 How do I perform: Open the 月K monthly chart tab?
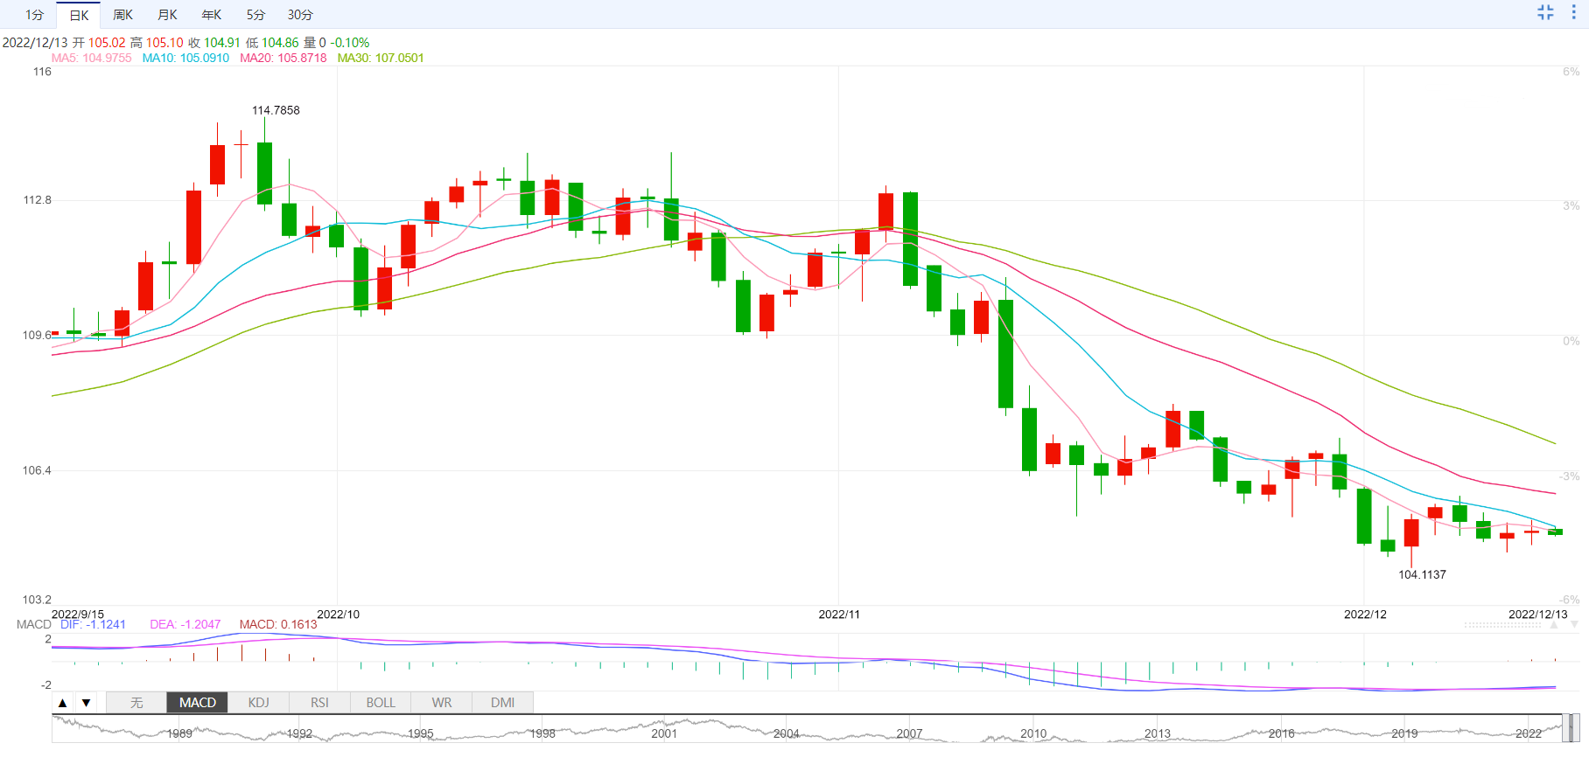coord(167,15)
